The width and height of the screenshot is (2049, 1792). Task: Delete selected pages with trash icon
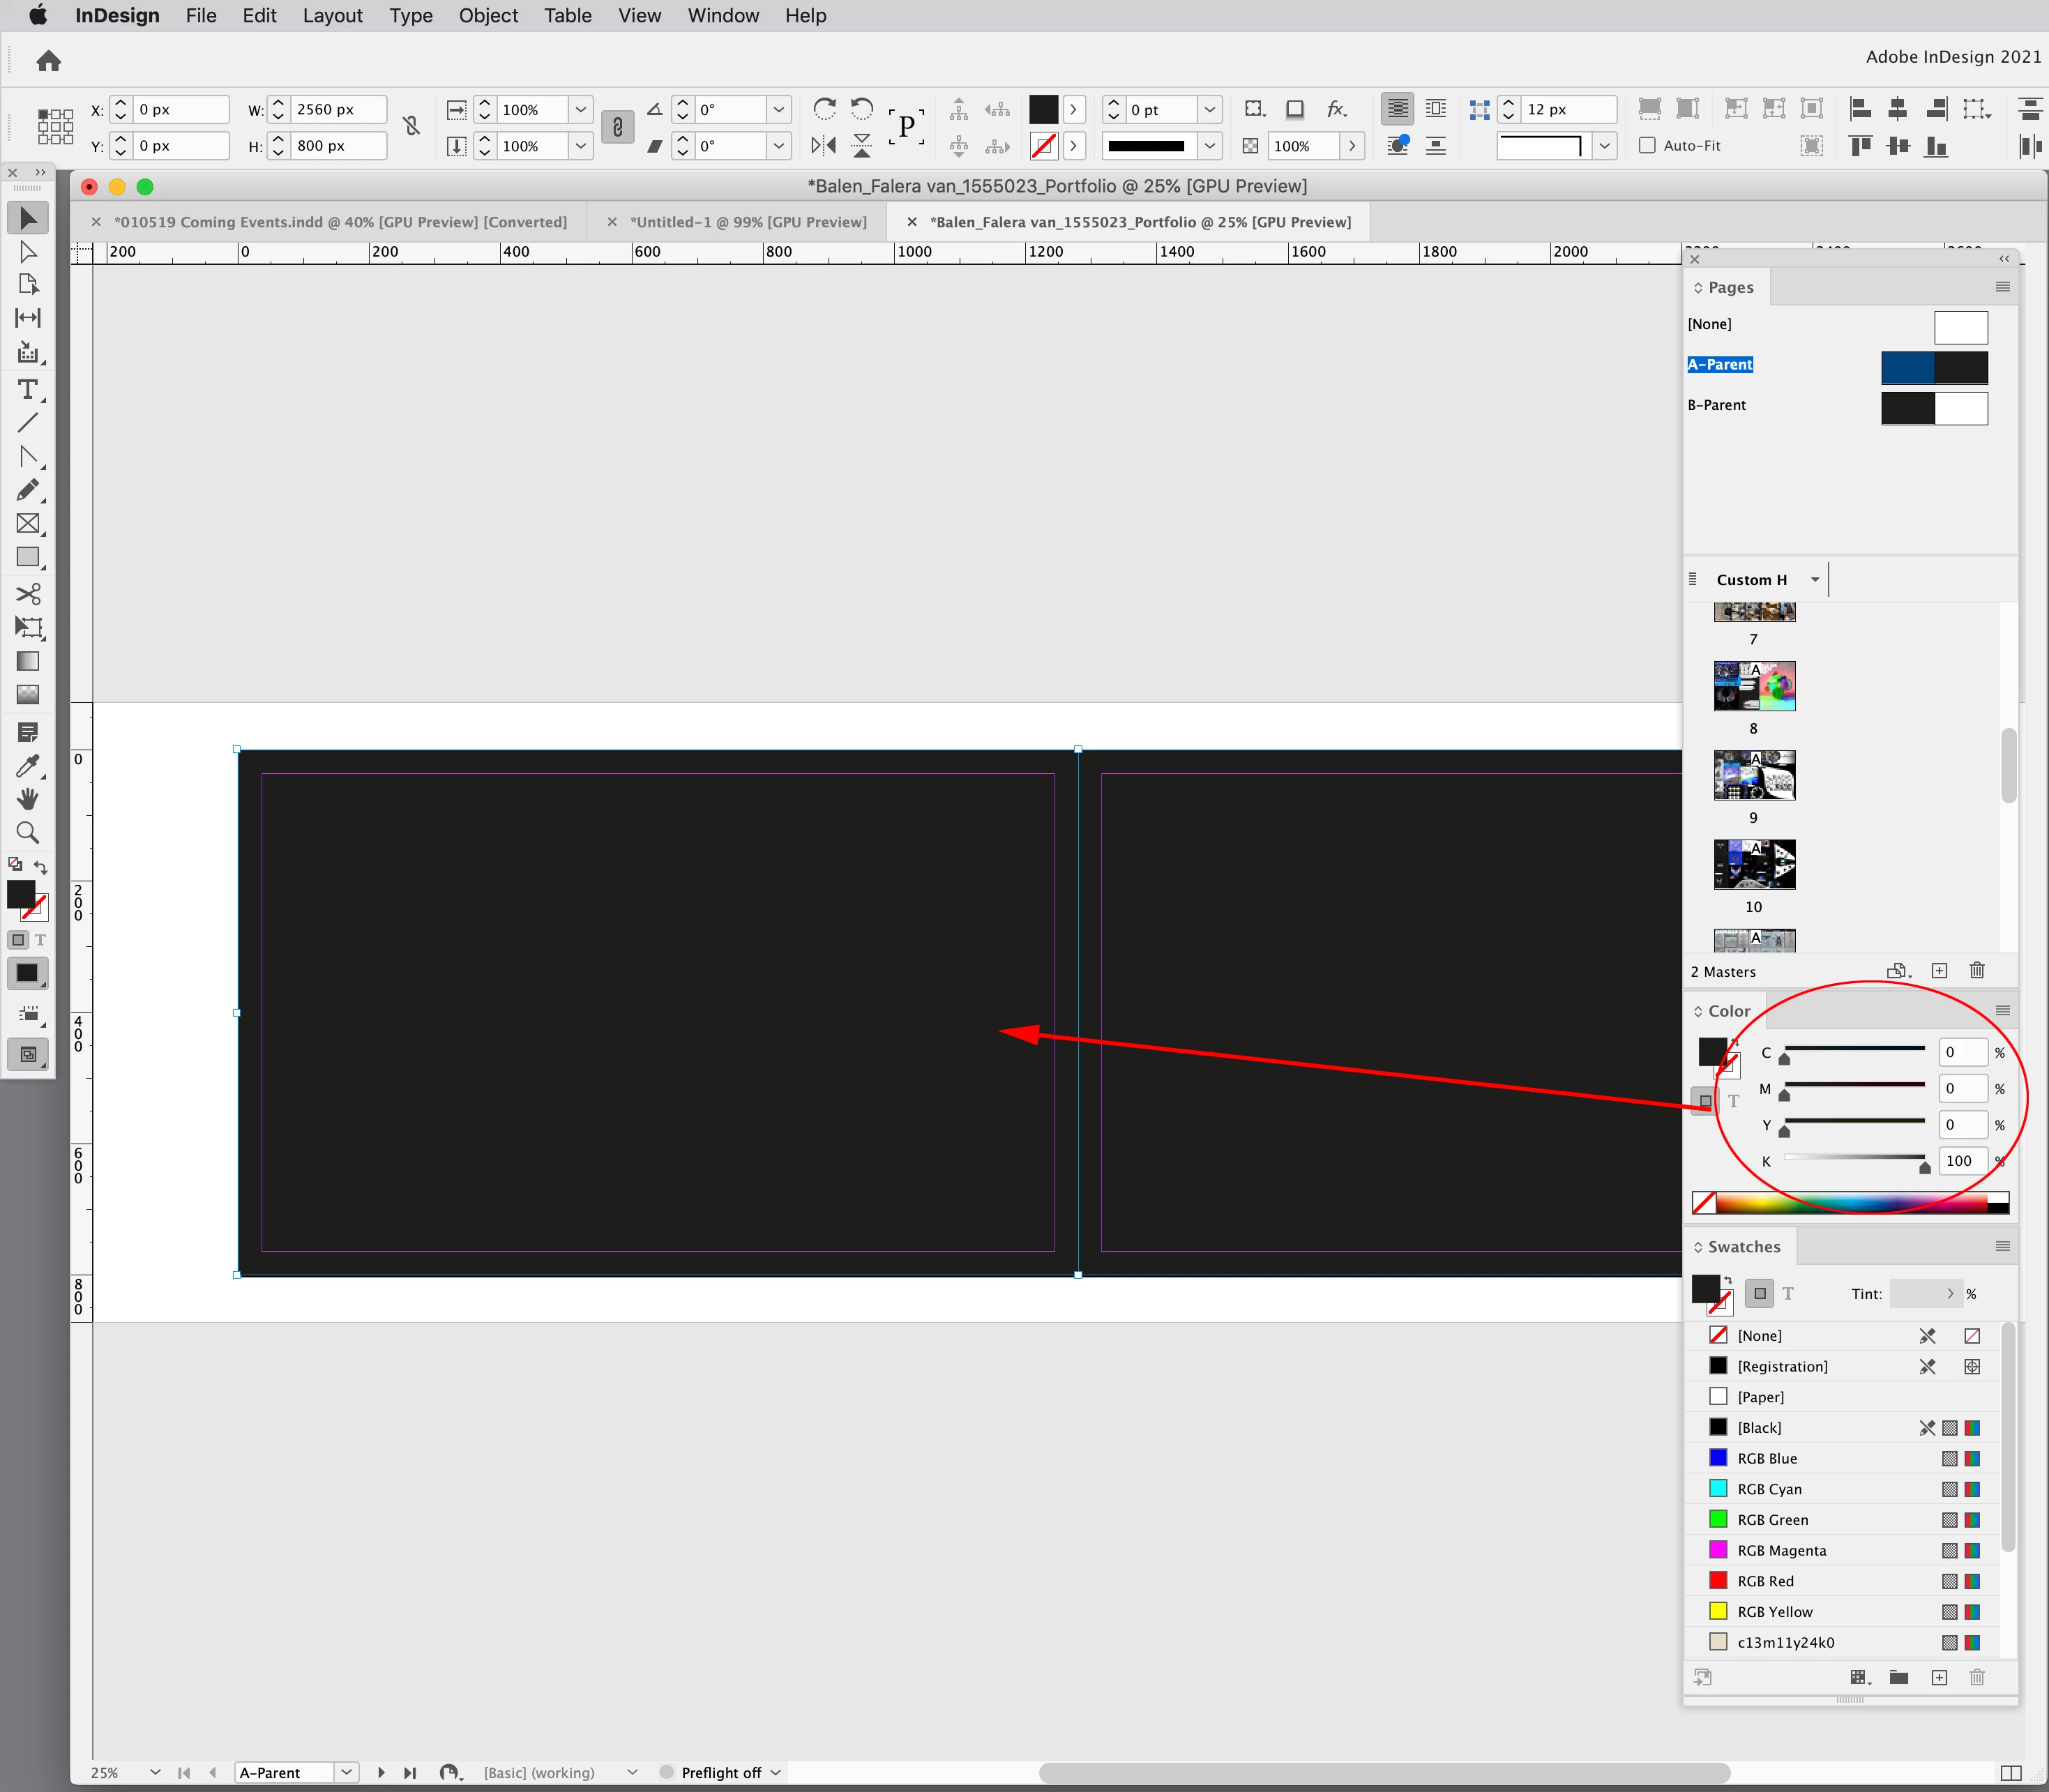(x=1976, y=971)
